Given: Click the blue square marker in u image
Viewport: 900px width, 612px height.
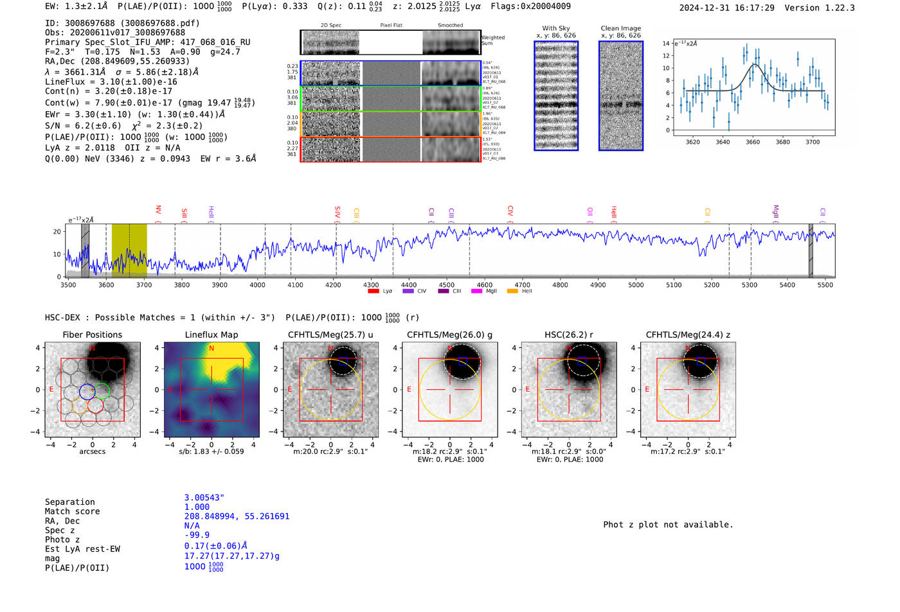Looking at the screenshot, I should coord(344,362).
